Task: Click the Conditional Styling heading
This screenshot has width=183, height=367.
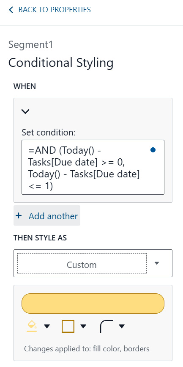Action: (61, 63)
